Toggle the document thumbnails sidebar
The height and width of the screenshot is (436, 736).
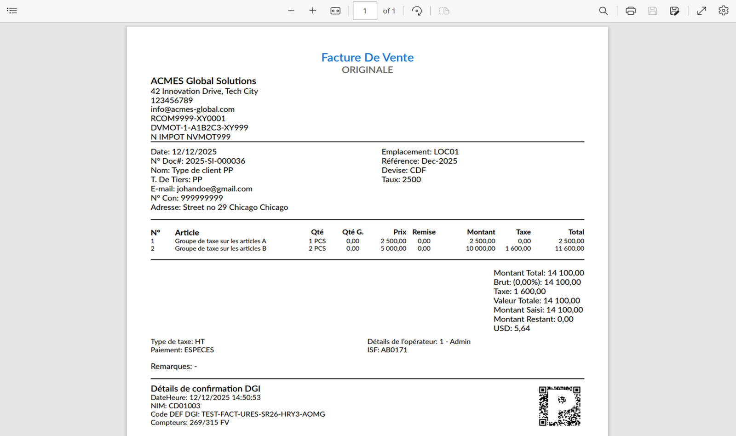point(12,11)
